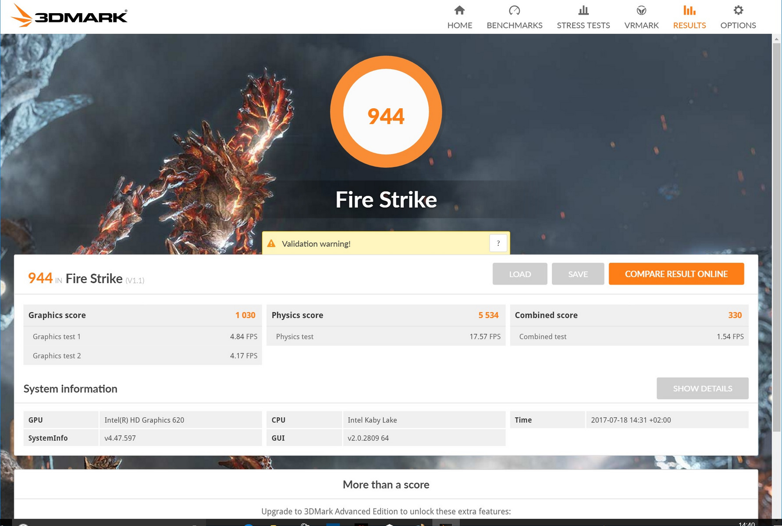Click the Physics test 17.57 FPS row
Screen dimensions: 782x526
click(386, 336)
